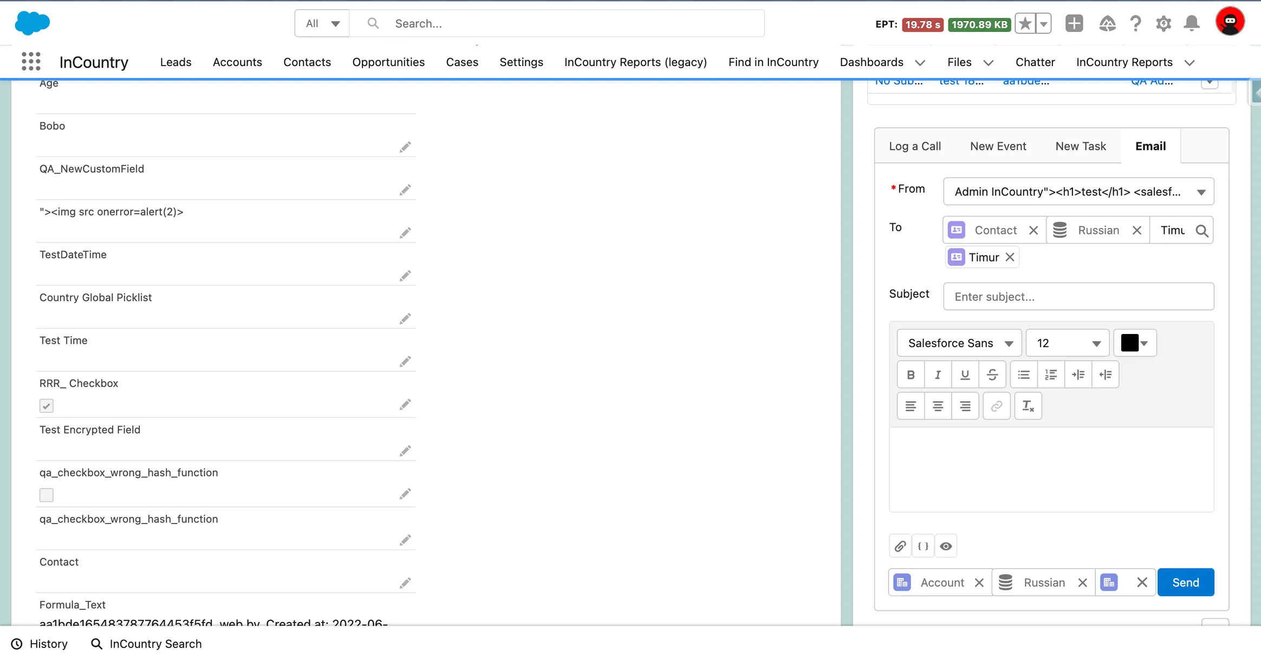Center align the email text

pyautogui.click(x=938, y=405)
